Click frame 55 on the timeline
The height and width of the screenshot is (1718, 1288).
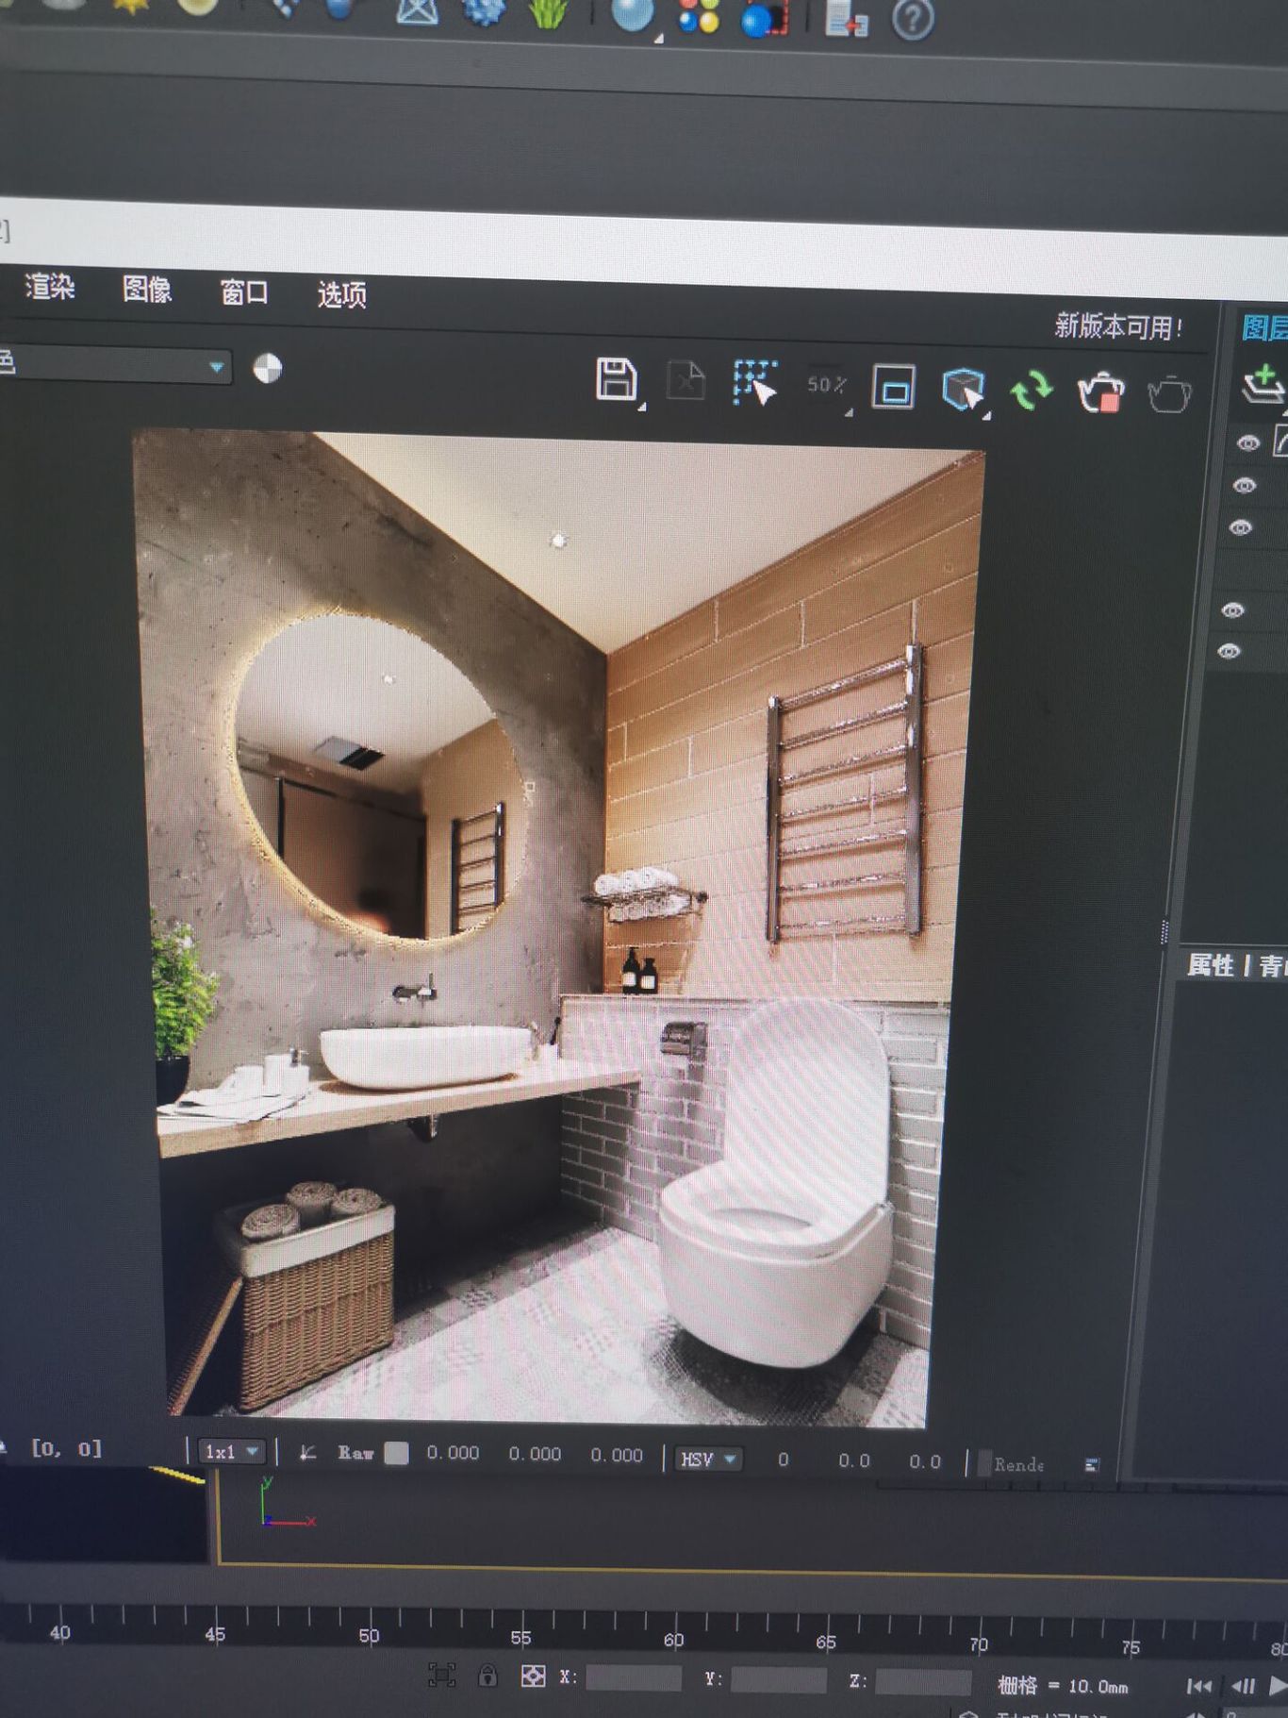[x=520, y=1637]
